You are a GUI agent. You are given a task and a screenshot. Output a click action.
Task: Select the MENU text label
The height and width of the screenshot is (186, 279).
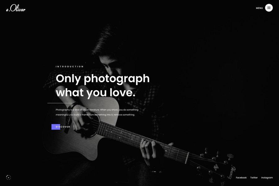point(259,8)
